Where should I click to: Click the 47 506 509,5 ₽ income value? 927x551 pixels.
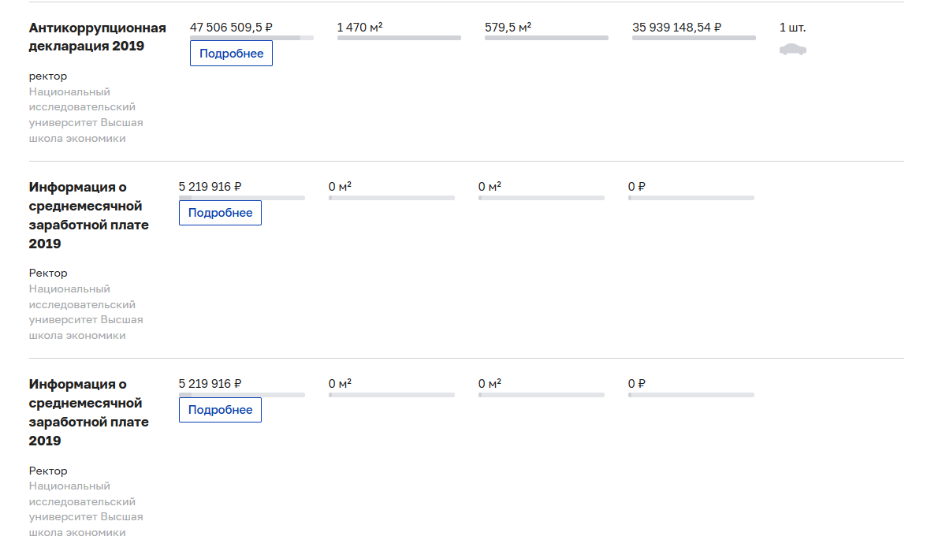coord(231,28)
